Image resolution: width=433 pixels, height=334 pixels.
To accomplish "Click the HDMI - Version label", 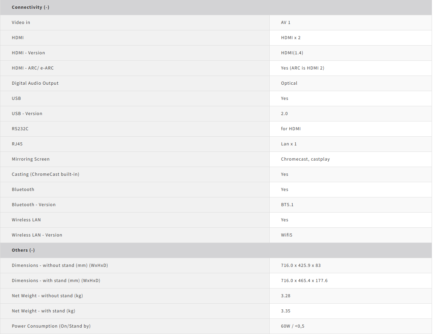I will (28, 53).
